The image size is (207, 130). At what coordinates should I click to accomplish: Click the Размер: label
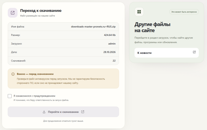pos(16,35)
